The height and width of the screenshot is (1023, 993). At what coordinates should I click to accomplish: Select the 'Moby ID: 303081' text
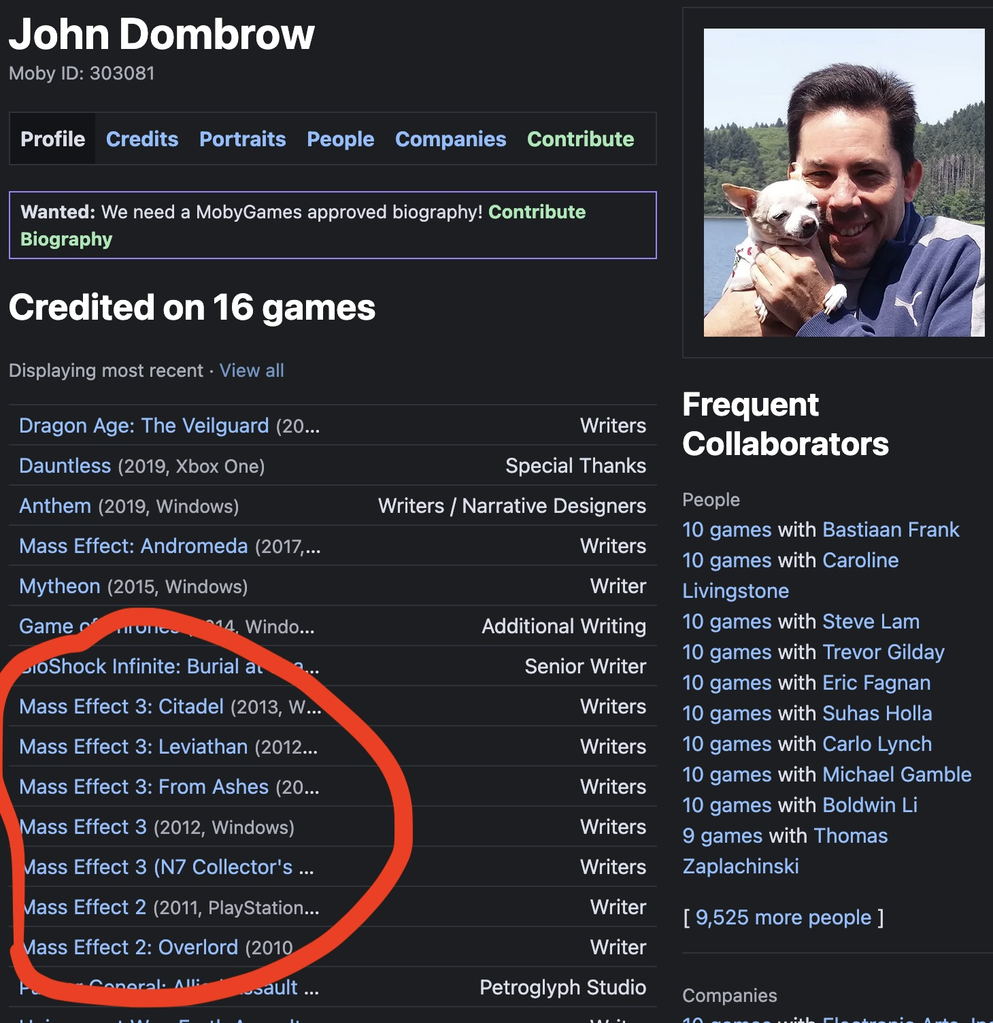coord(82,73)
